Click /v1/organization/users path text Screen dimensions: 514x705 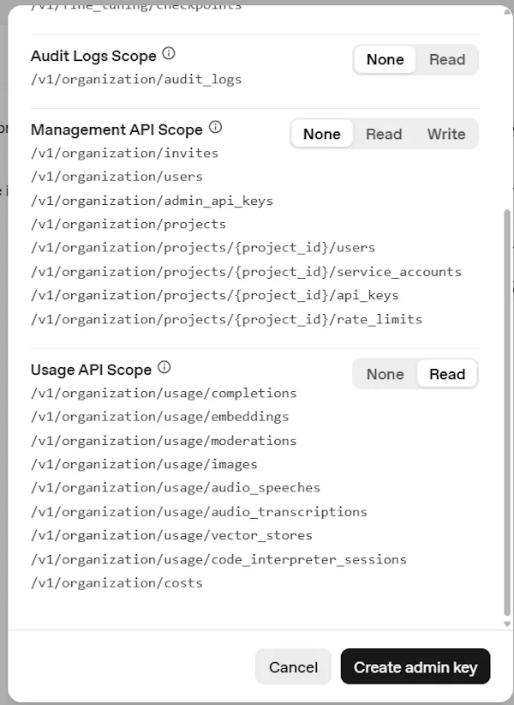pos(117,177)
